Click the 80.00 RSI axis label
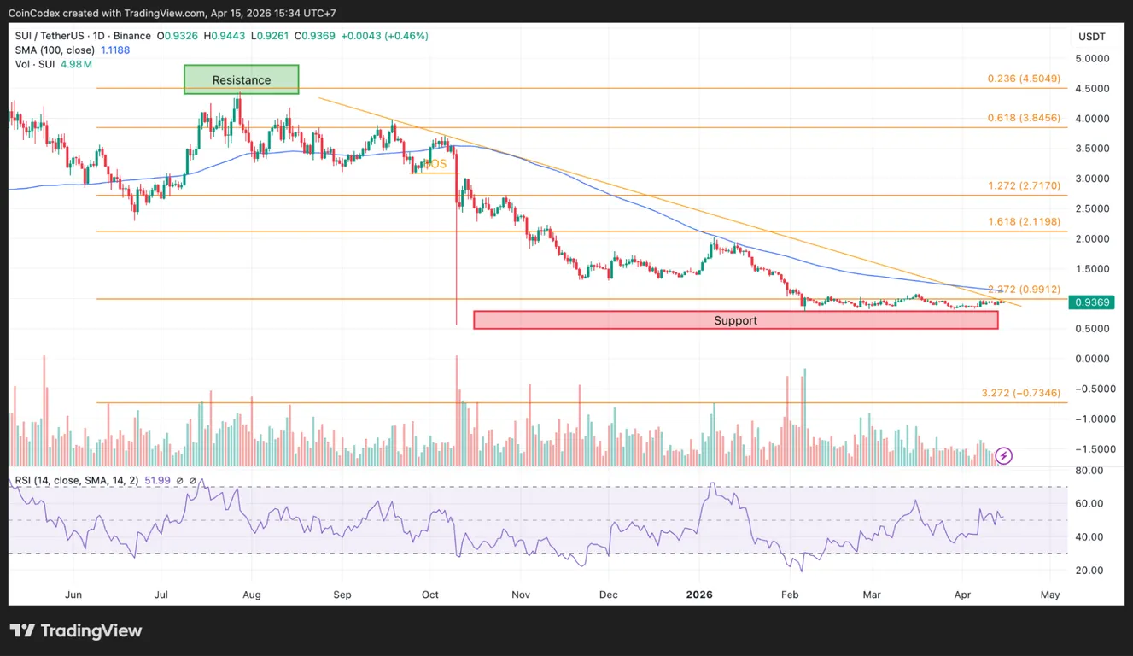1133x656 pixels. 1089,470
